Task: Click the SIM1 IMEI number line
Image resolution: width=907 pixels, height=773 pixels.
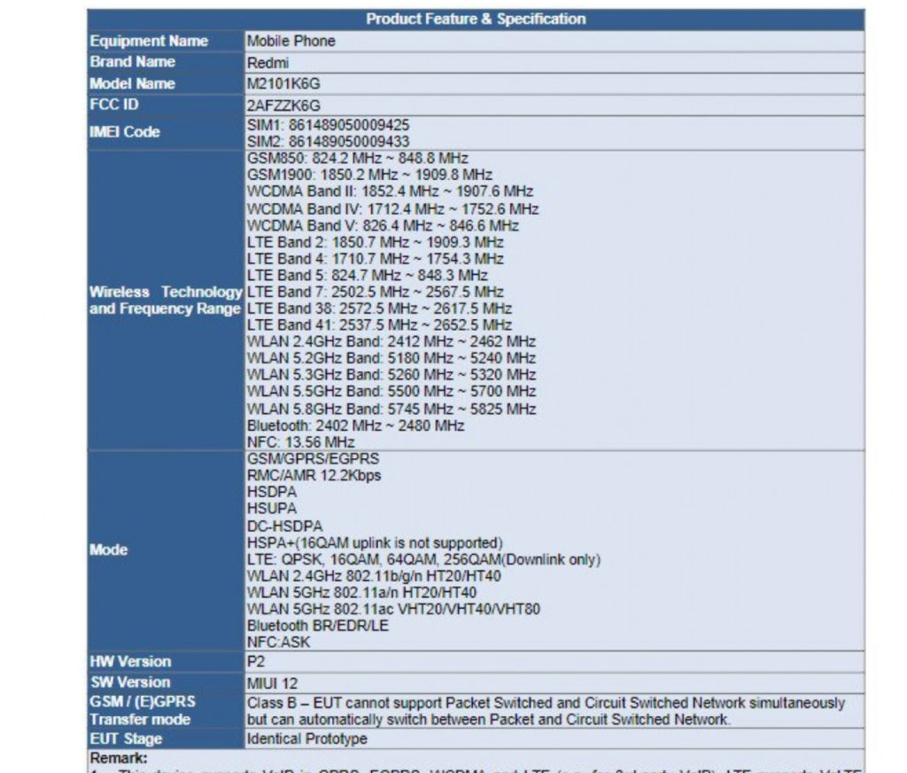Action: pos(328,125)
